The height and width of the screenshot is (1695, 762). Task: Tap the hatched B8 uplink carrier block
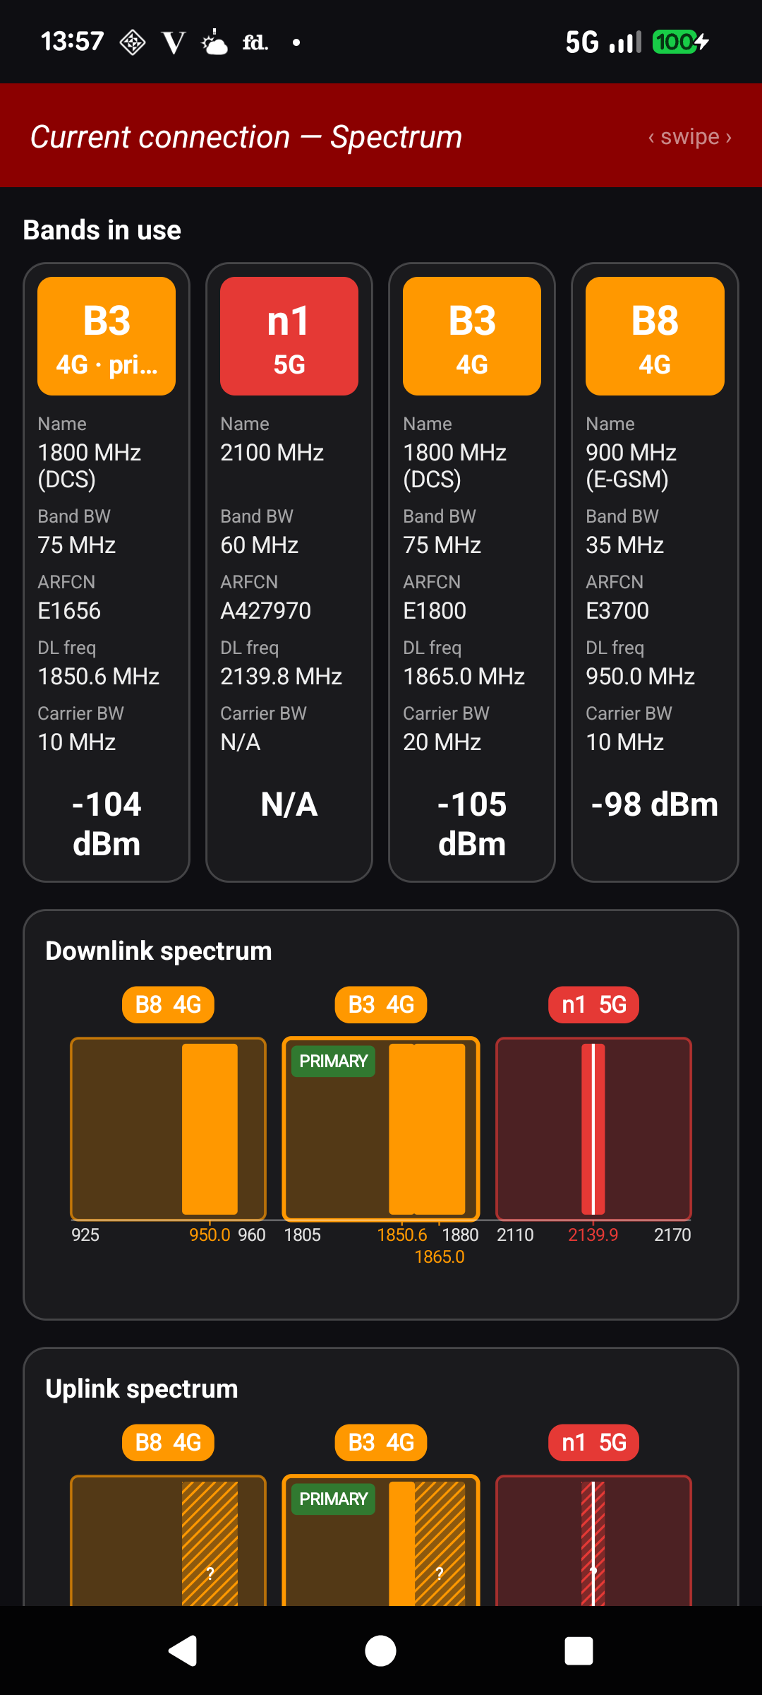tap(210, 1544)
